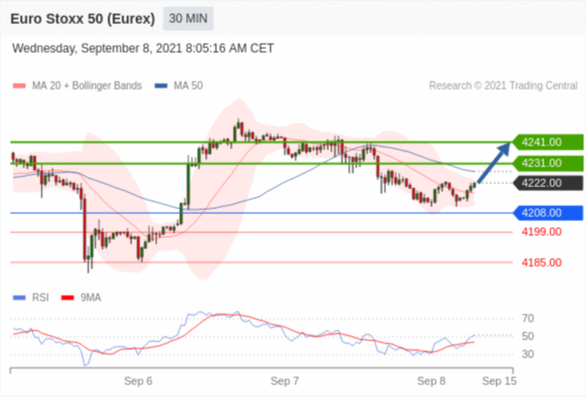Select the 4241.00 green resistance tag
This screenshot has height=403, width=586.
pos(547,142)
